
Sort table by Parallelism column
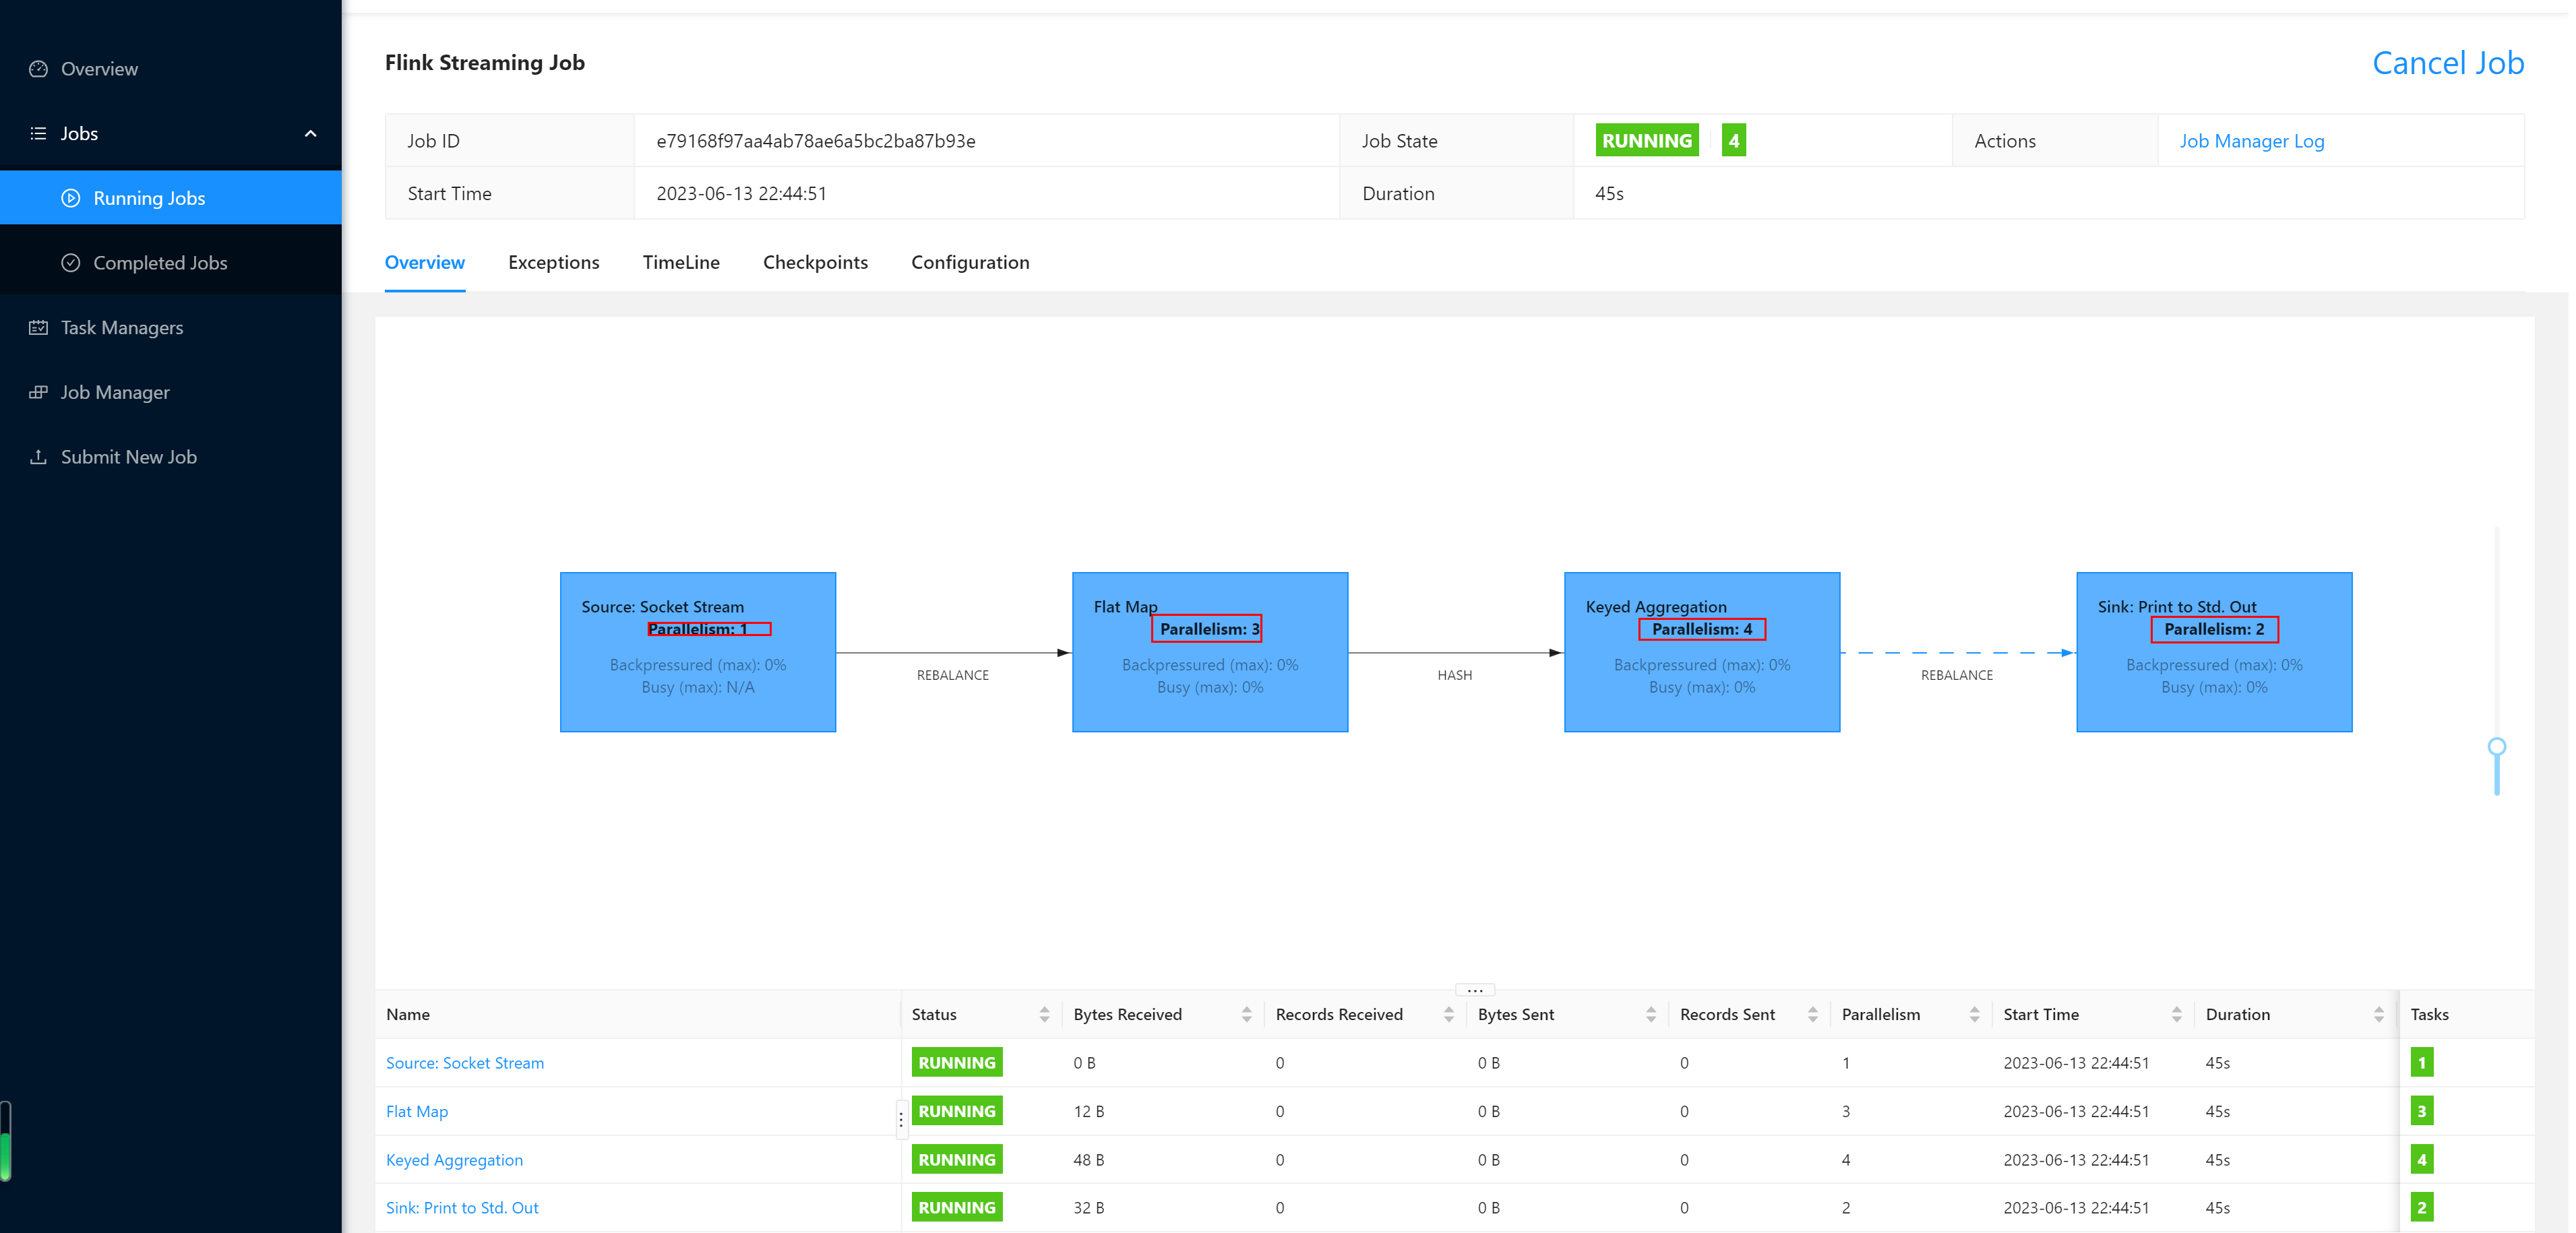pos(1974,1014)
